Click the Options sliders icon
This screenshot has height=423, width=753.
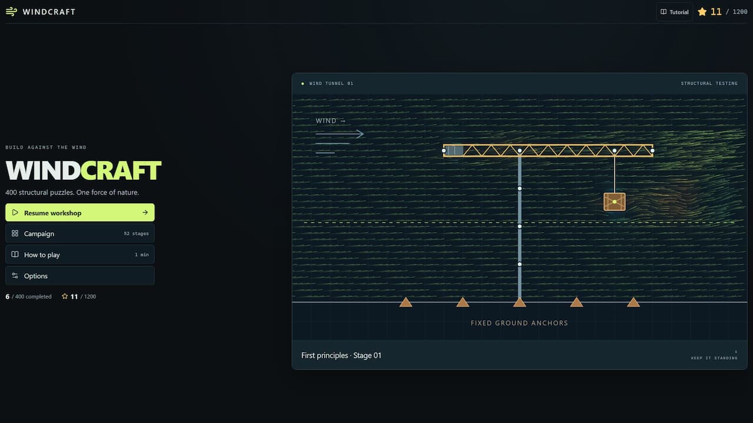click(15, 276)
